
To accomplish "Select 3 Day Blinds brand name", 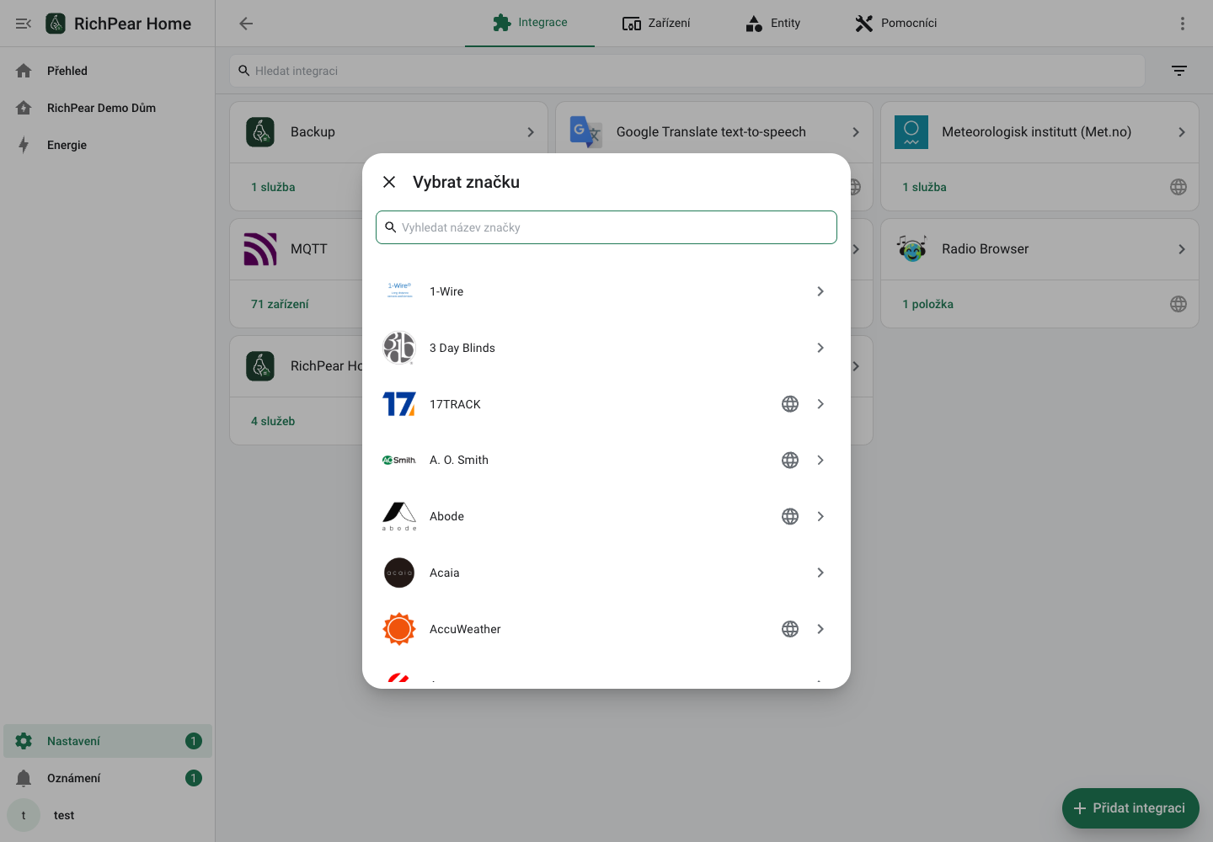I will 462,348.
